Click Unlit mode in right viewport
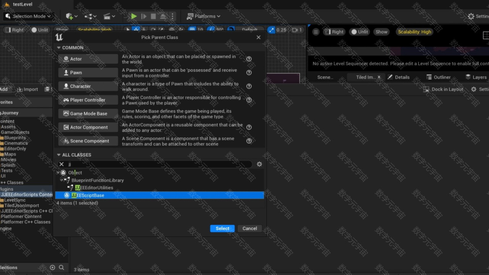The height and width of the screenshot is (275, 489). coord(360,32)
